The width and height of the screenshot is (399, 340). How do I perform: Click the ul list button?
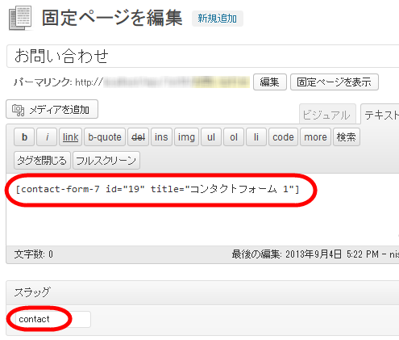pyautogui.click(x=211, y=137)
